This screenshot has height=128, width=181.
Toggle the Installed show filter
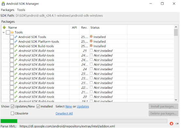[38, 106]
